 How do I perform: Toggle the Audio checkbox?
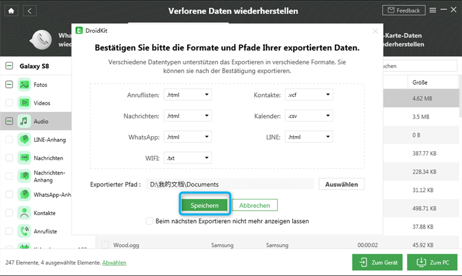click(9, 121)
